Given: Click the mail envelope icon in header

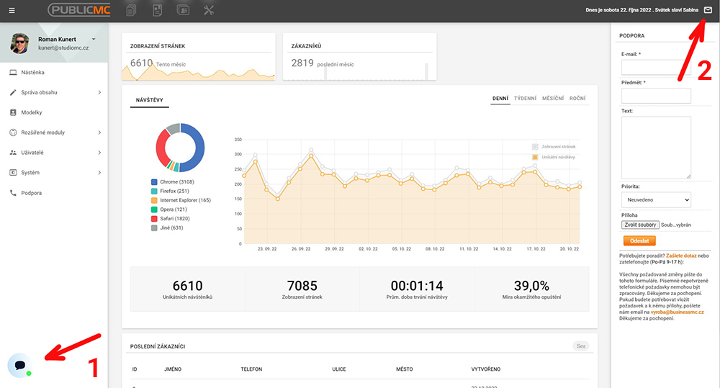Looking at the screenshot, I should (x=708, y=10).
